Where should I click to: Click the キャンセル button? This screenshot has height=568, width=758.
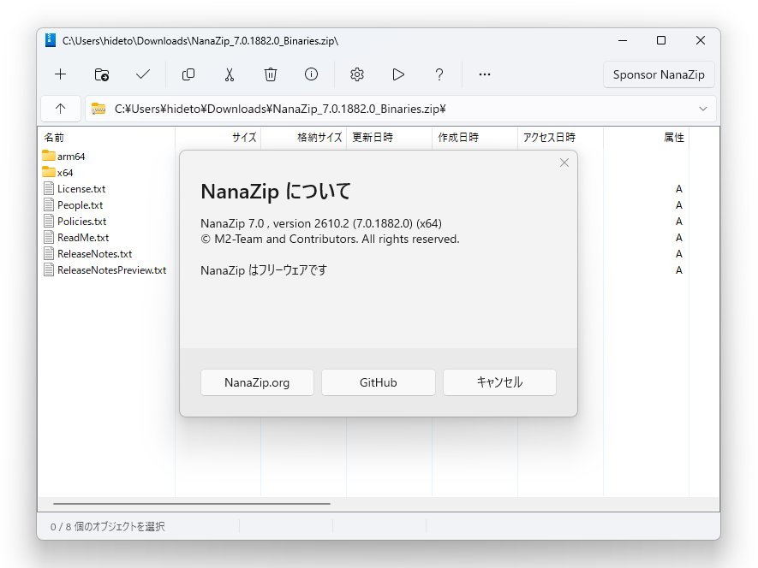(x=499, y=382)
